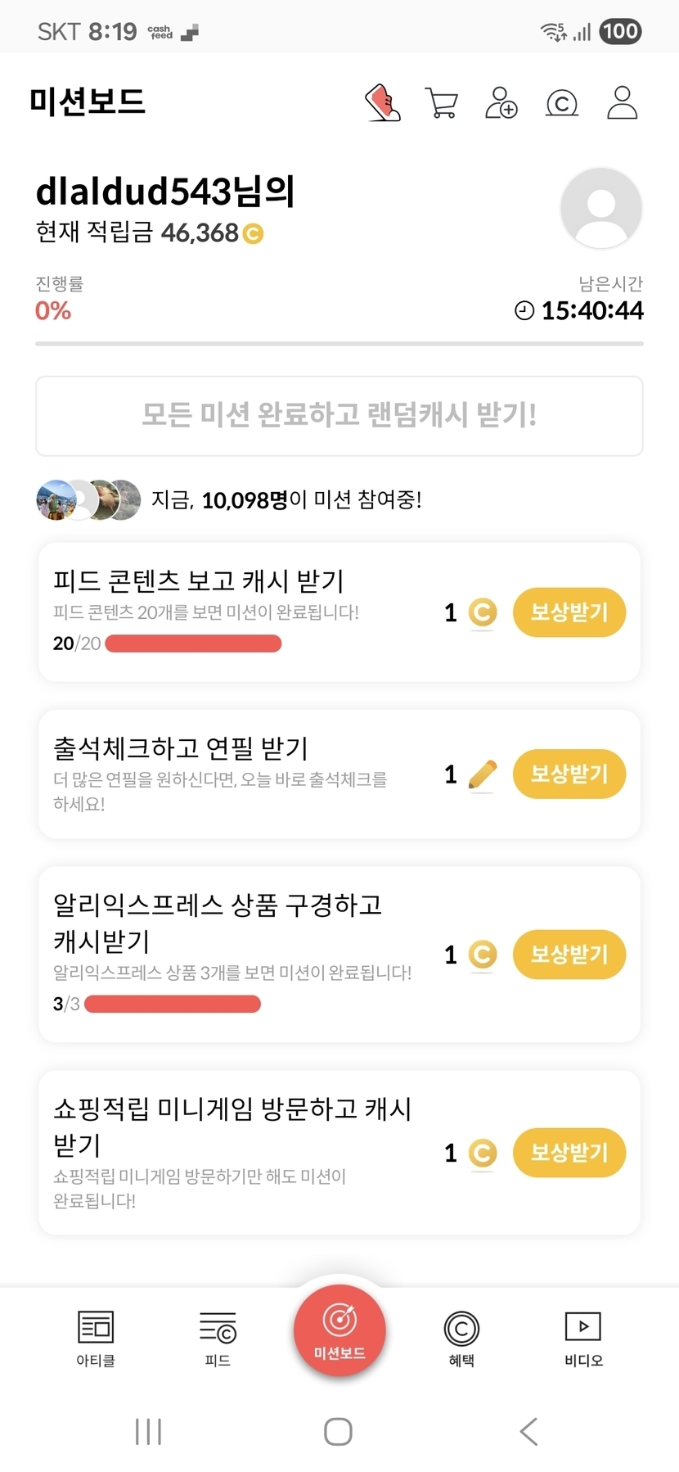679x1472 pixels.
Task: Open the user profile icon
Action: pyautogui.click(x=622, y=103)
